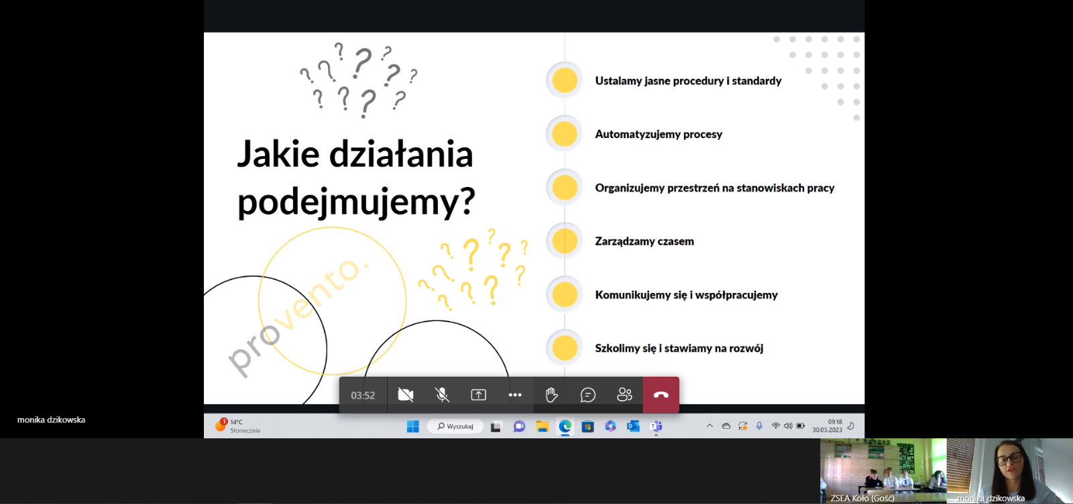Viewport: 1073px width, 504px height.
Task: Open Microsoft Store from the taskbar
Action: (588, 426)
